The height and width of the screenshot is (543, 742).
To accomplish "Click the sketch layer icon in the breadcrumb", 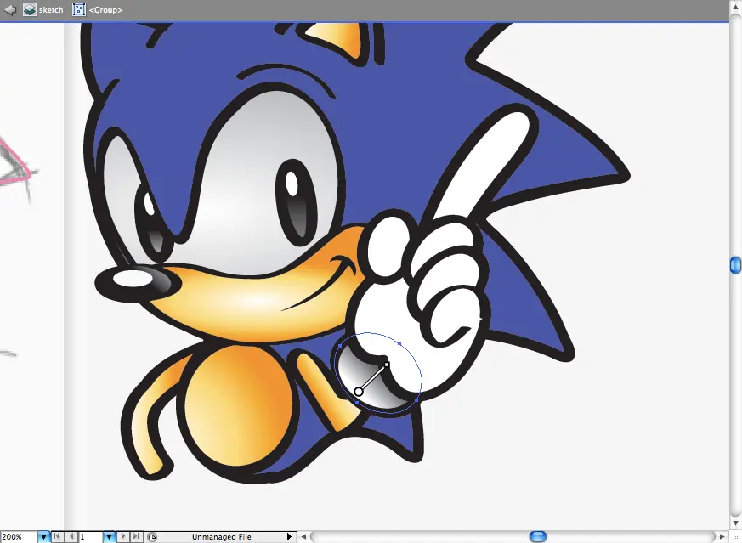I will [x=30, y=9].
